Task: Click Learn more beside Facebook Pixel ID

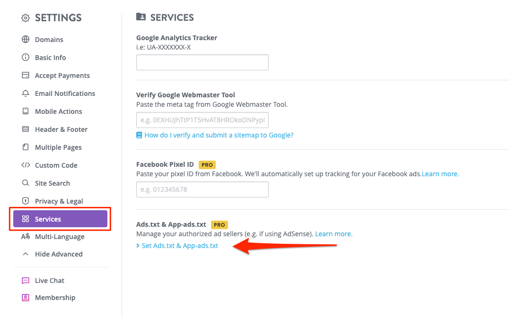Action: pyautogui.click(x=439, y=173)
